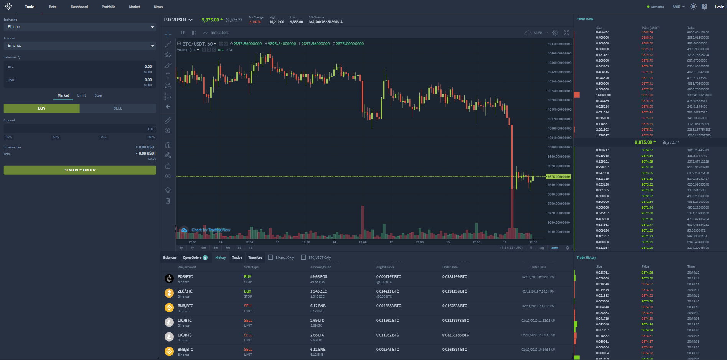This screenshot has height=360, width=727.
Task: Open the help question mark icon
Action: coord(704,7)
